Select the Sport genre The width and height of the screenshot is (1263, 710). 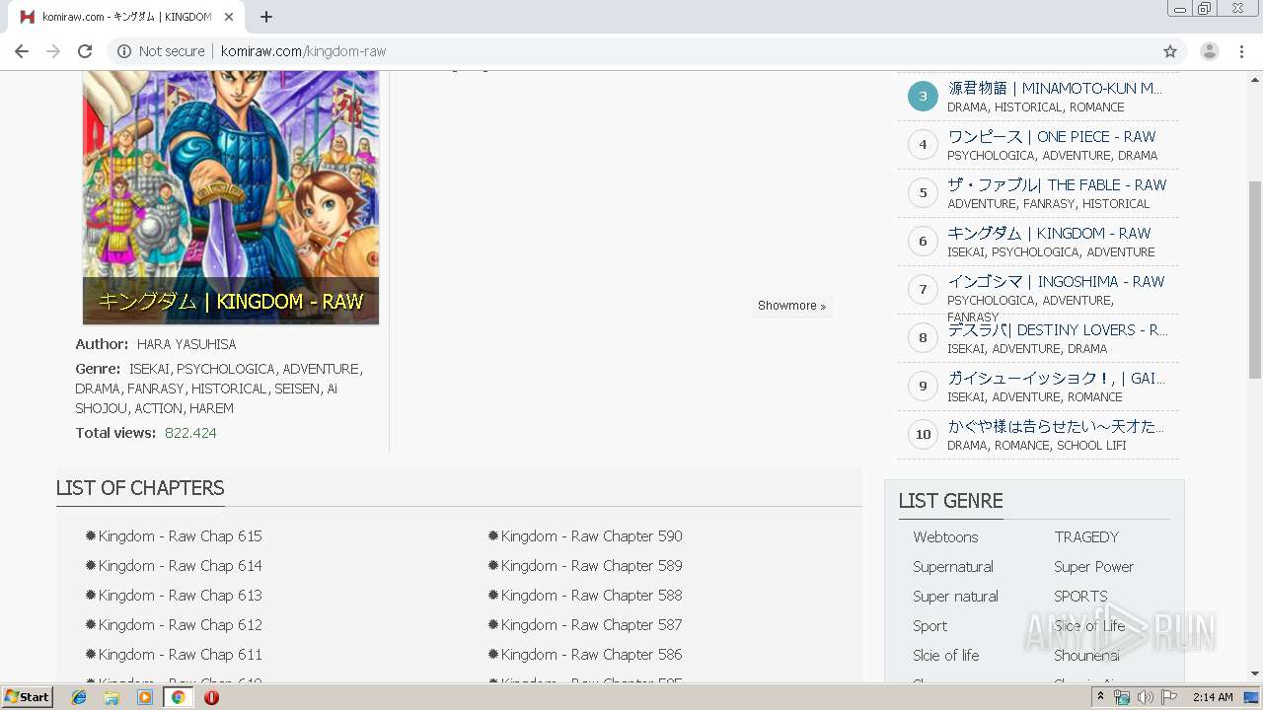click(929, 626)
